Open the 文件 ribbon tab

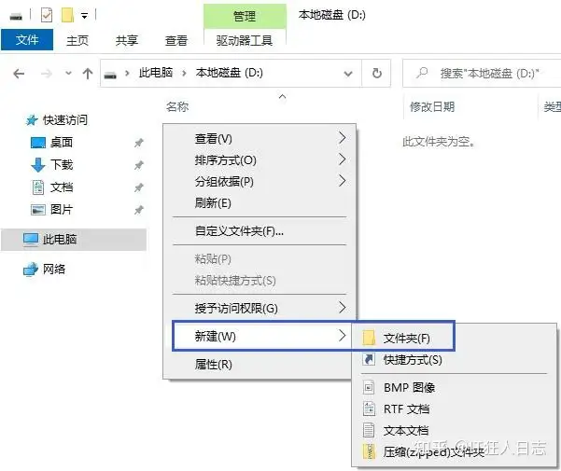[x=27, y=40]
